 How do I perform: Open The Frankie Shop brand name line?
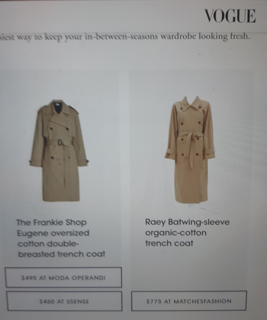point(52,222)
